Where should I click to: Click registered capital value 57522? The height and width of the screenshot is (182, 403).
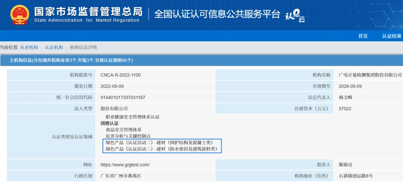pos(345,109)
